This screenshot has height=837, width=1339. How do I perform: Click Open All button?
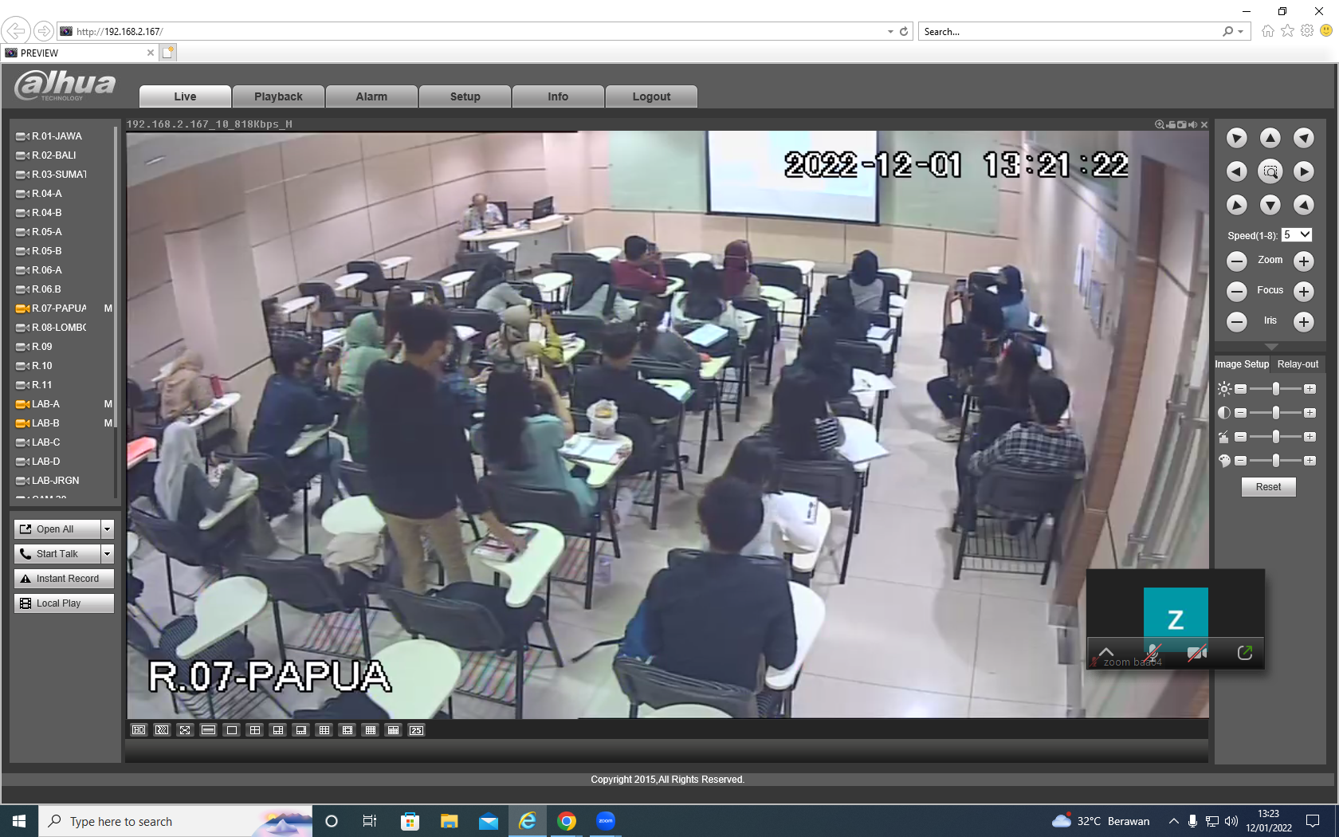(57, 529)
